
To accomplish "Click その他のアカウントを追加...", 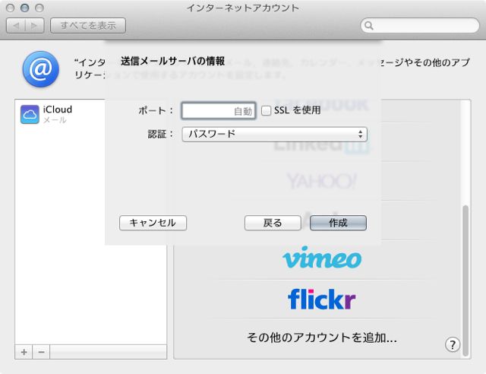I will [x=322, y=338].
